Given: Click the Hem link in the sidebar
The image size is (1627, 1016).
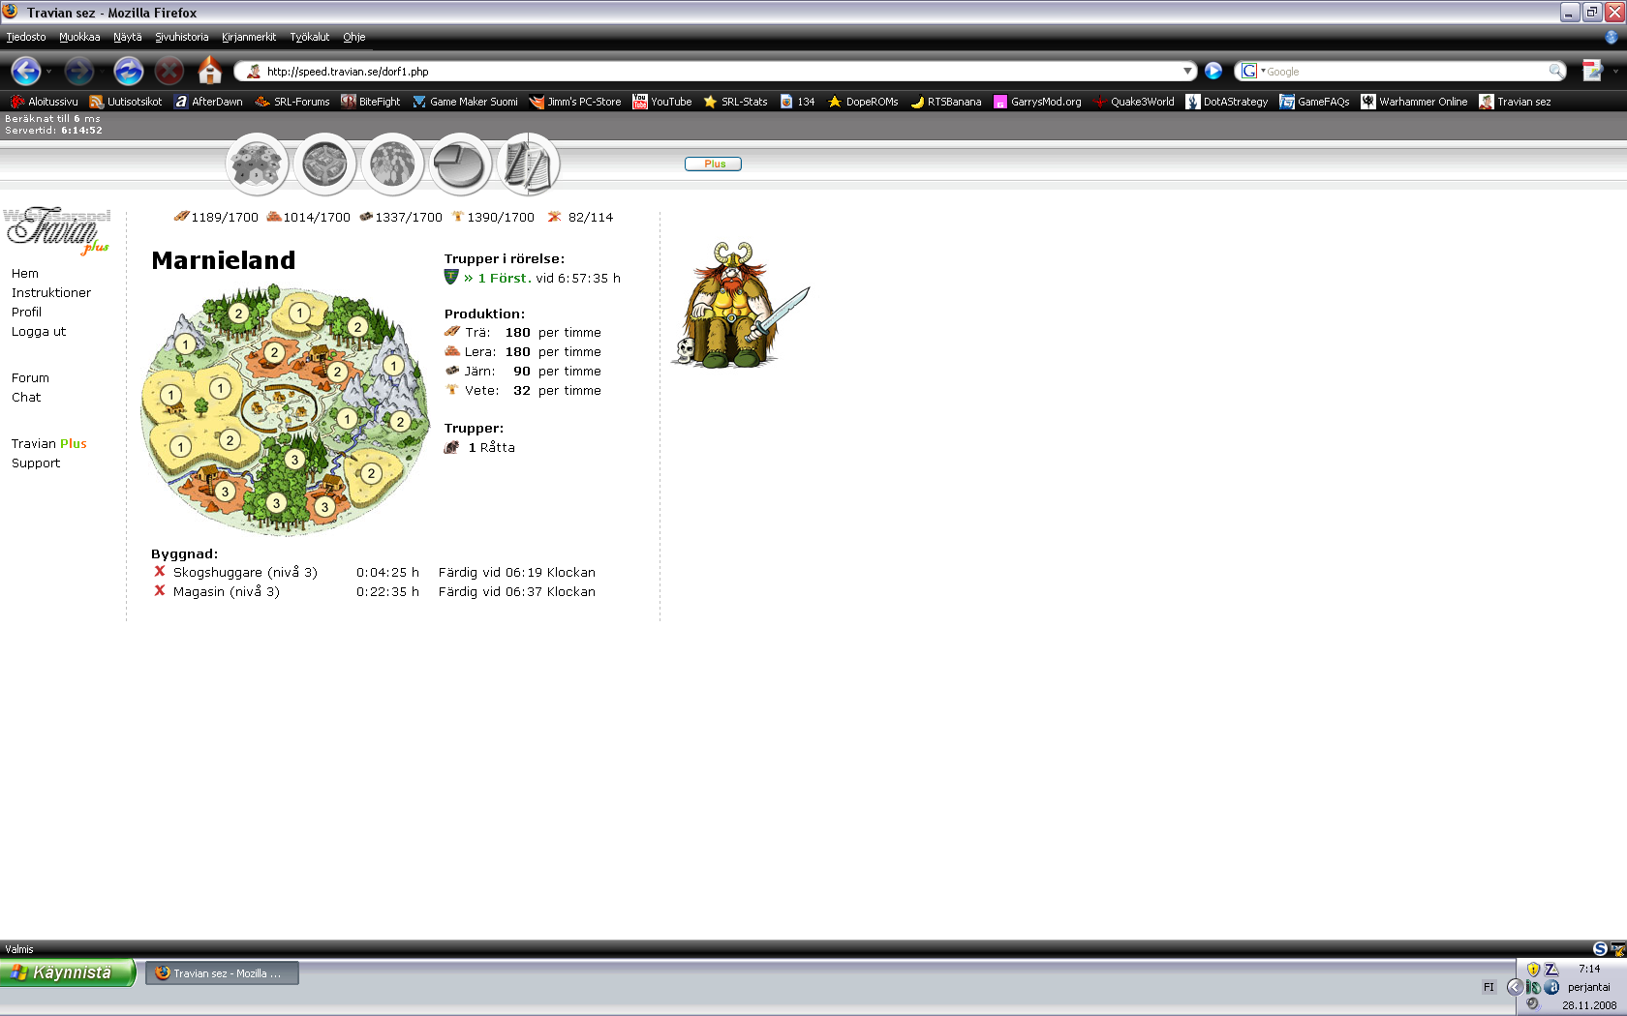Looking at the screenshot, I should point(25,274).
